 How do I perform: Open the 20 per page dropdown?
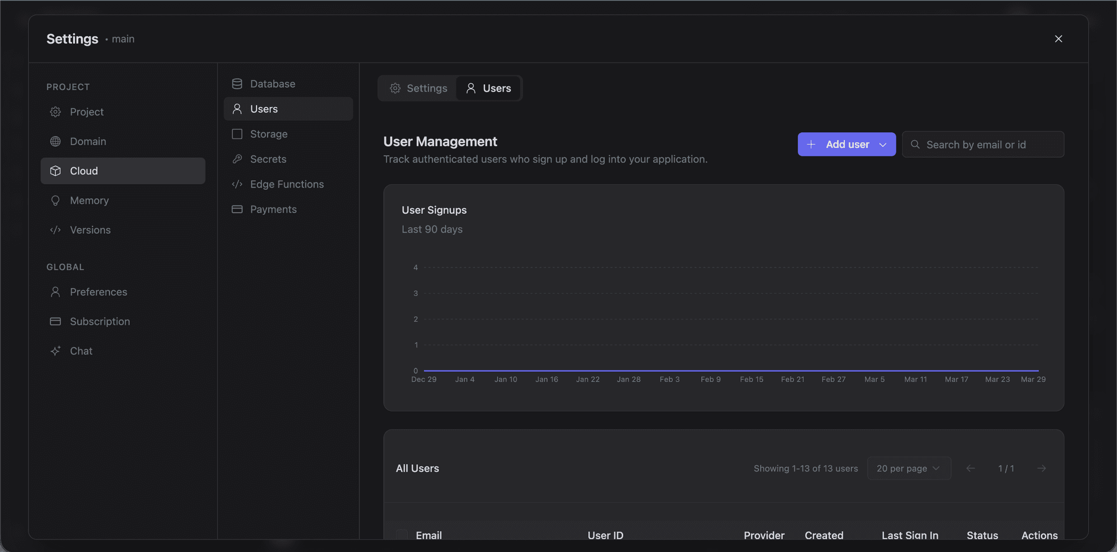pyautogui.click(x=909, y=468)
